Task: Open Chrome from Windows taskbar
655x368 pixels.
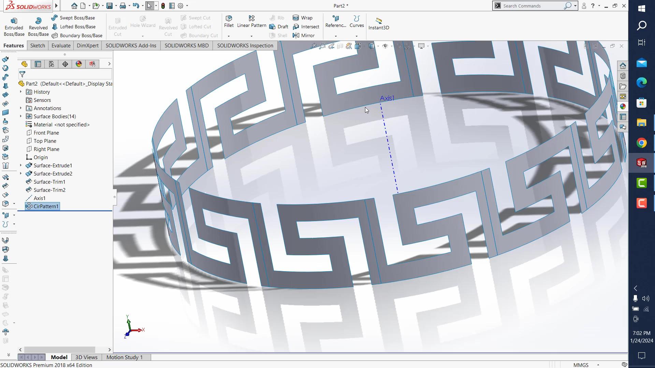Action: click(x=641, y=143)
